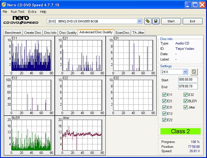Viewport: 207px width, 158px height.
Task: Disable the Jitter checkbox
Action: click(186, 107)
